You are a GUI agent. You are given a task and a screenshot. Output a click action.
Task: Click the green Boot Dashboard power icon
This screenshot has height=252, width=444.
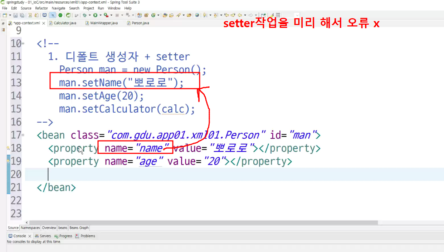[60, 15]
